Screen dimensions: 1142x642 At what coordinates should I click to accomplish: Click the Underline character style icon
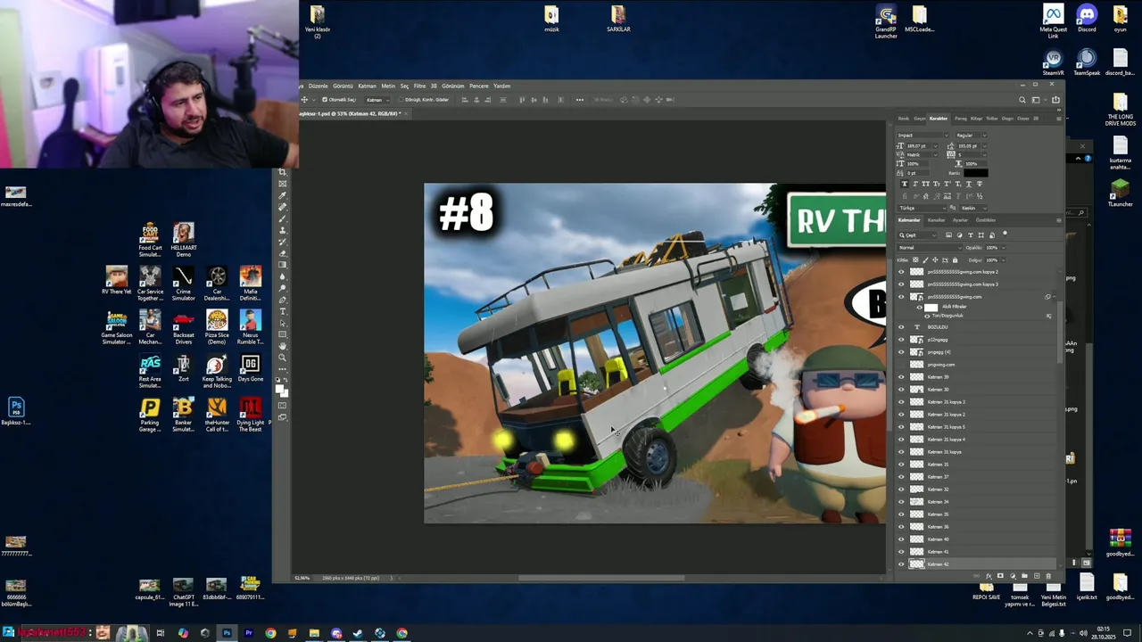tap(968, 184)
